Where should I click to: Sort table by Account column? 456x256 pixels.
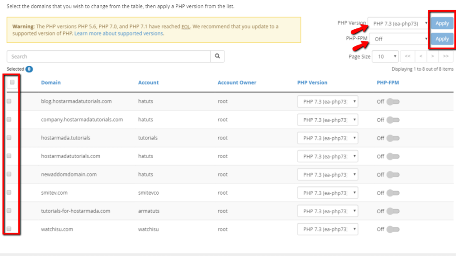(148, 82)
